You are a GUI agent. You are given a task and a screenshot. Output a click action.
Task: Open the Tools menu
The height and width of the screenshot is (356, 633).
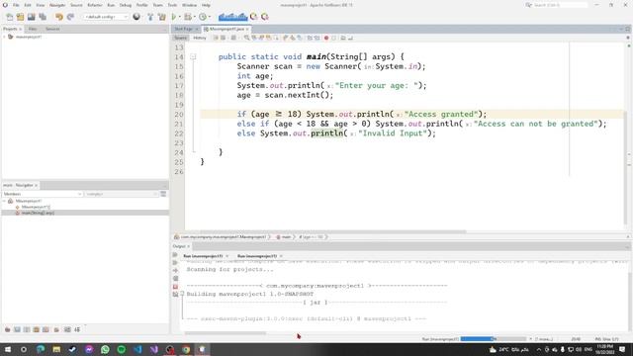[x=172, y=5]
